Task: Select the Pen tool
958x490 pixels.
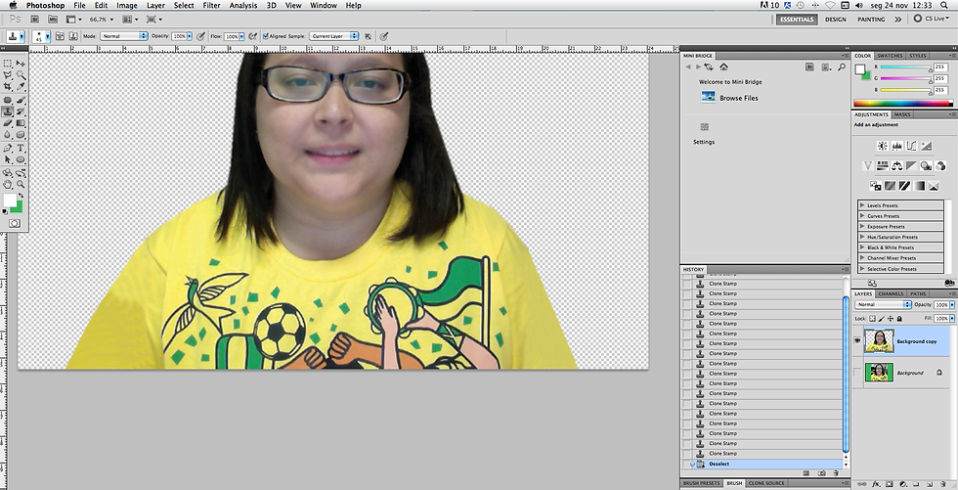Action: pos(8,148)
